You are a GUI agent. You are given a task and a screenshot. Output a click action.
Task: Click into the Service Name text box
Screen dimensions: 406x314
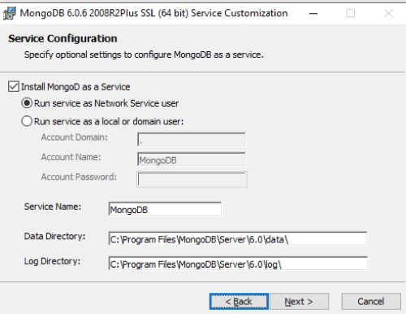[165, 209]
